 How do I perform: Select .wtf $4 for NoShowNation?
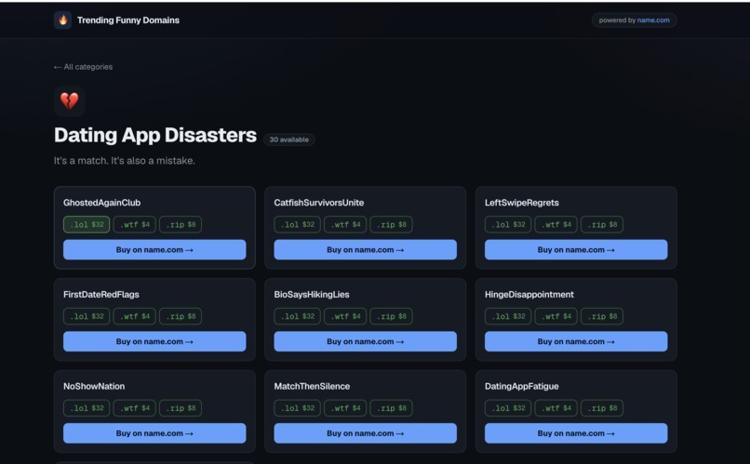click(x=134, y=408)
